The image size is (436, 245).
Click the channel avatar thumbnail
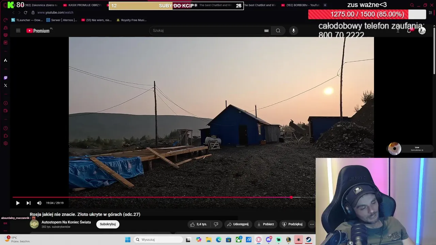click(34, 224)
